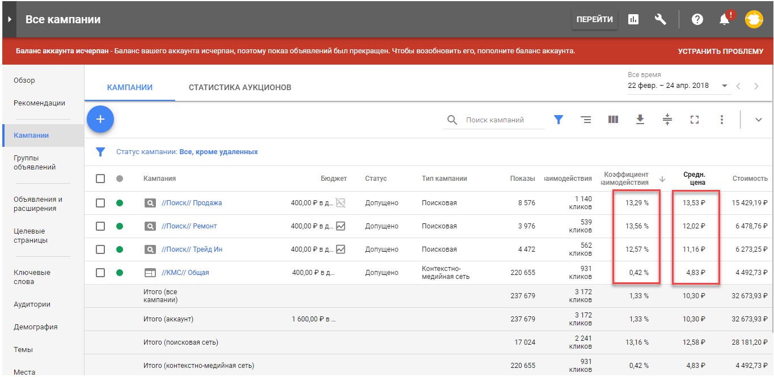Click the Поиск кампаний search field
The width and height of the screenshot is (774, 377).
(x=502, y=120)
